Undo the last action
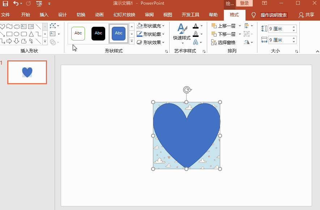This screenshot has width=320, height=210. pos(16,3)
